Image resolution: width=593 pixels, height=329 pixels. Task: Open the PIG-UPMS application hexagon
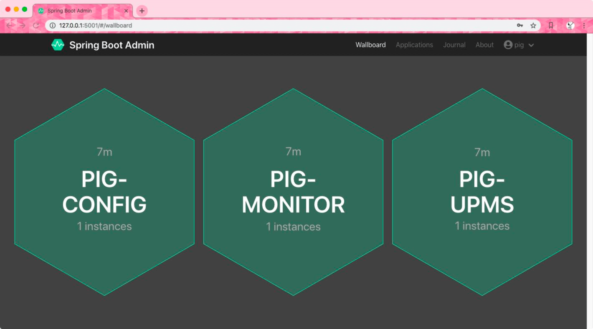click(482, 192)
